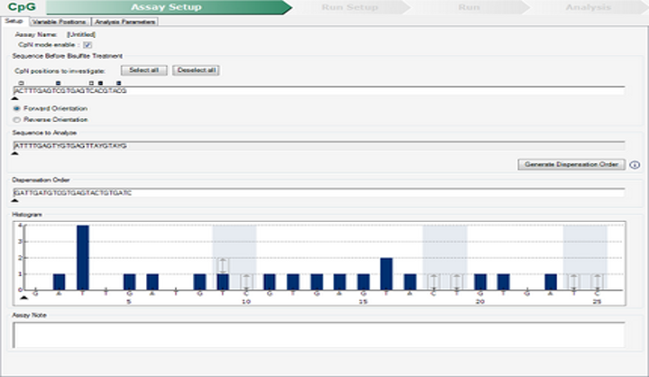649x377 pixels.
Task: Click inside the Assay Note text box
Action: (x=319, y=335)
